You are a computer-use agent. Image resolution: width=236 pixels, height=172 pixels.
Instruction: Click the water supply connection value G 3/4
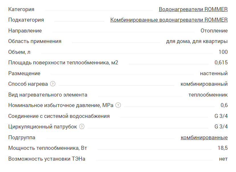pyautogui.click(x=221, y=116)
